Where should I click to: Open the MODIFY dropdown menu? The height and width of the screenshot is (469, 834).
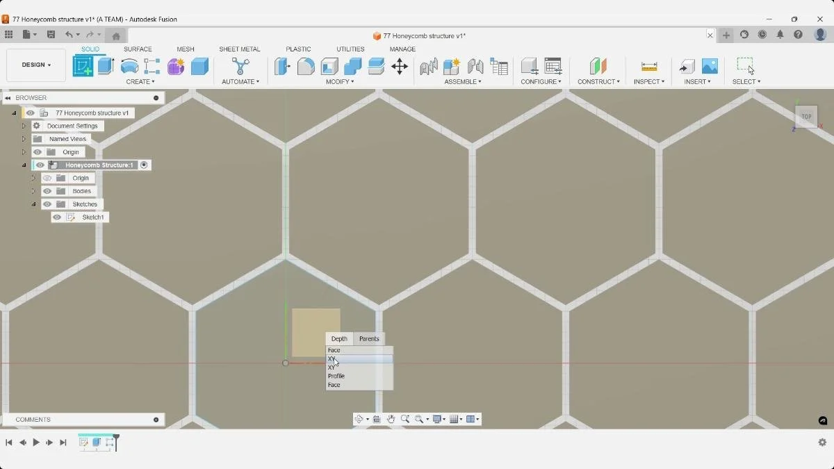[x=340, y=82]
